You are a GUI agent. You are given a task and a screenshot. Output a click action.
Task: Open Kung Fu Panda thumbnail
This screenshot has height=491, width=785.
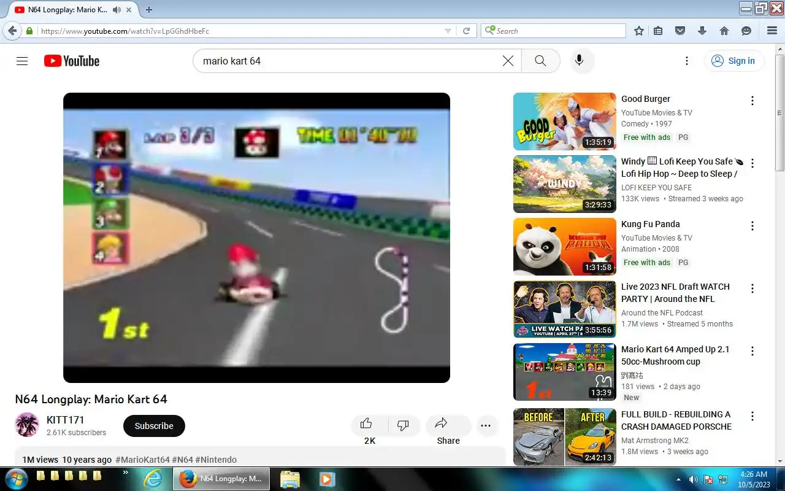pyautogui.click(x=565, y=247)
